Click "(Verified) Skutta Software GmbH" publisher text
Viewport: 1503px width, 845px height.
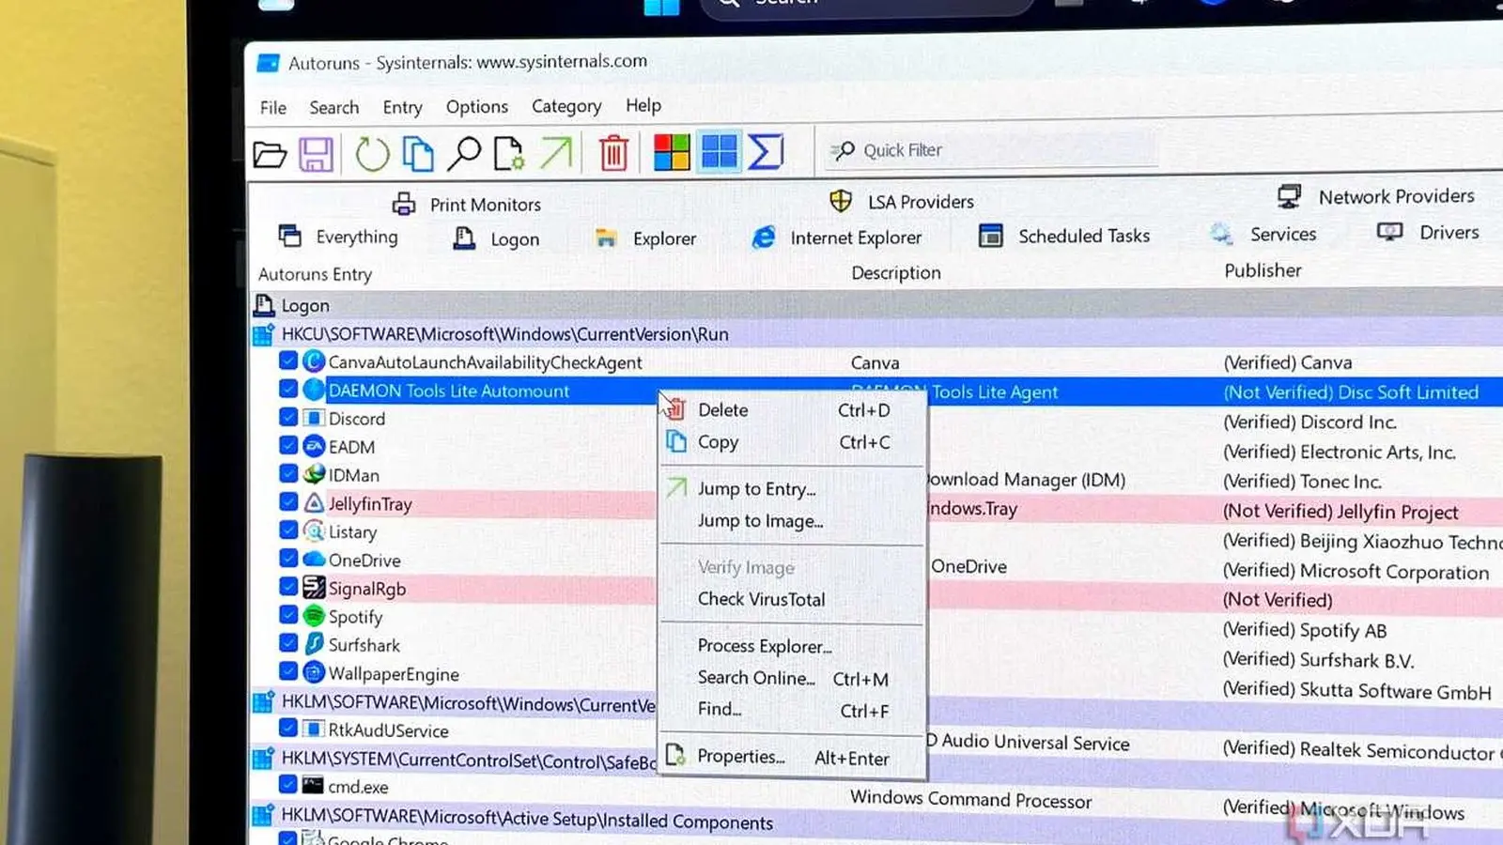pos(1356,690)
